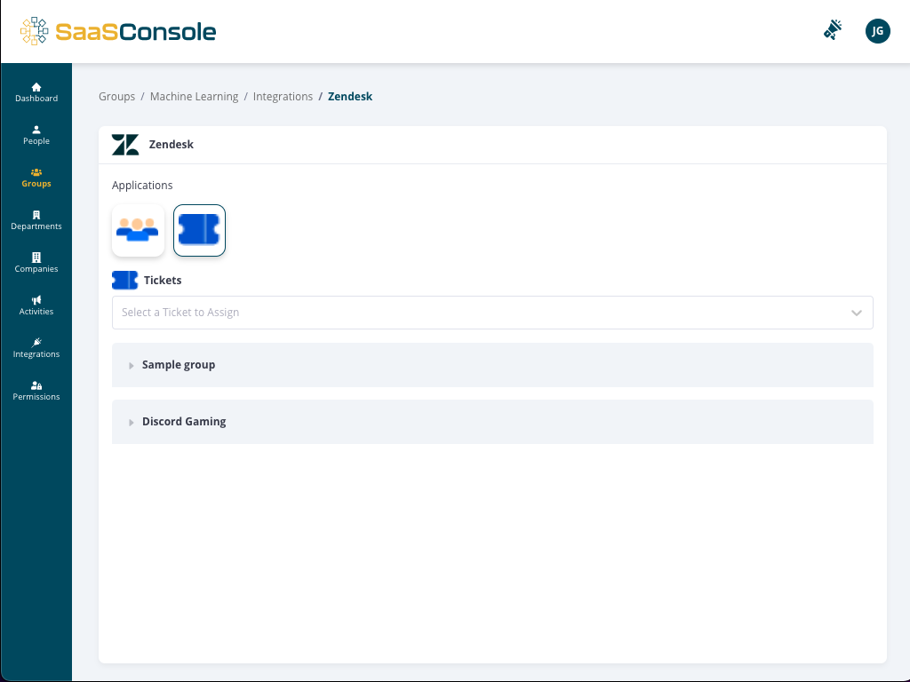Click the SaaSConsole logo
The image size is (910, 682).
click(118, 31)
